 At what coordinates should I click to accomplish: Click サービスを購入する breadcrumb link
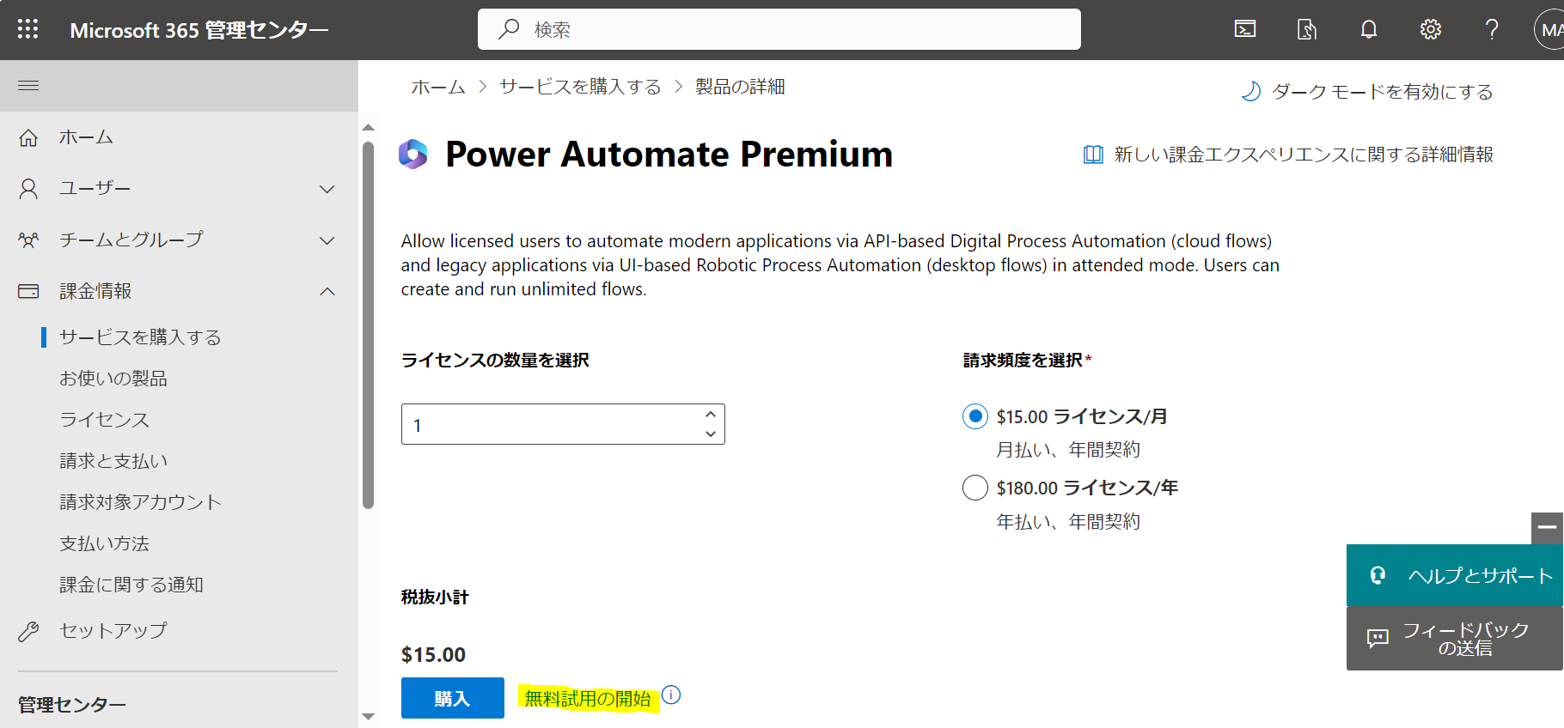click(x=581, y=87)
